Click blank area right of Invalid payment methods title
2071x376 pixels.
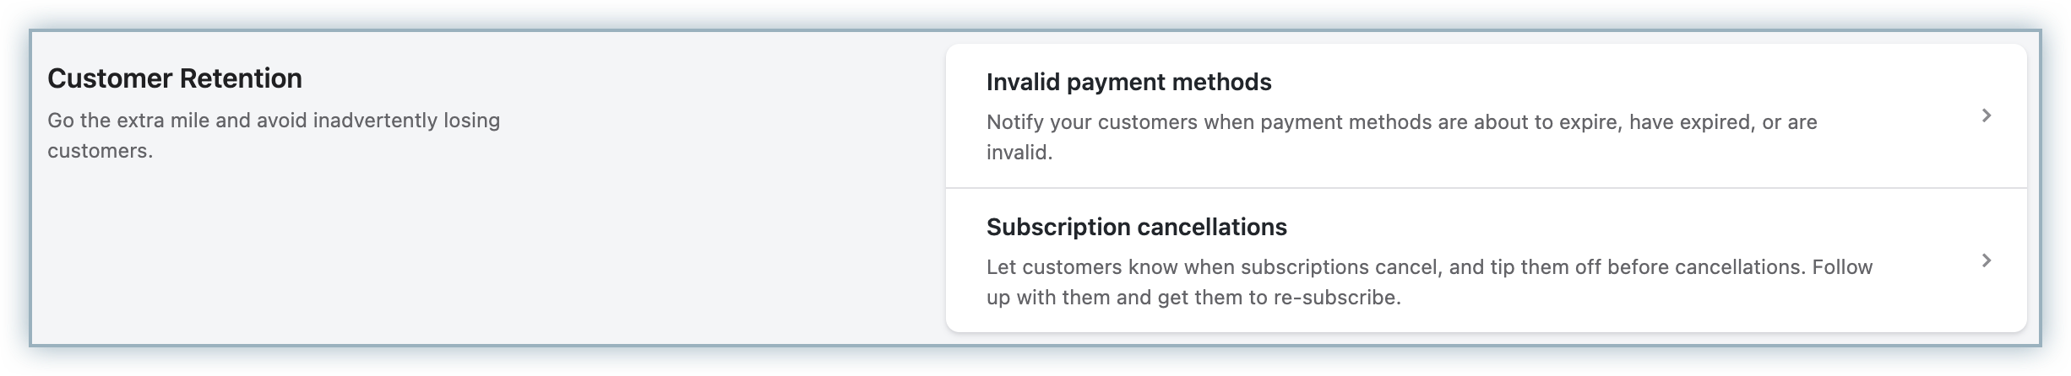pos(1605,83)
